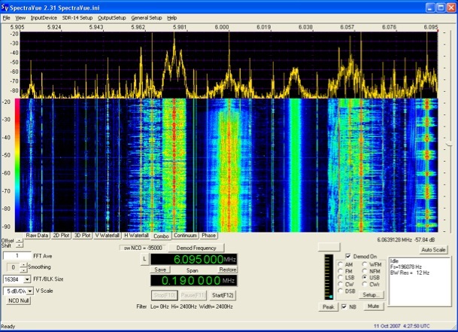Open the General Setup menu
458x332 pixels.
point(147,18)
